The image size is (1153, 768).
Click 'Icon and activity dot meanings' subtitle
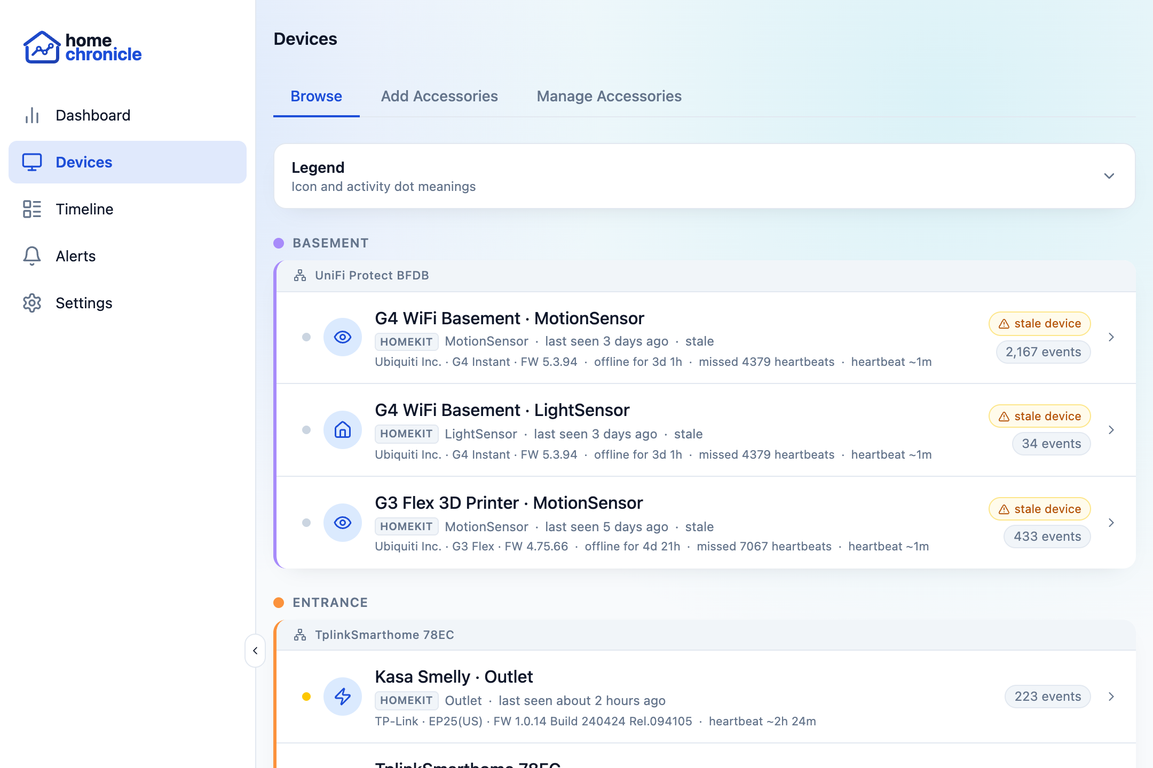click(383, 187)
